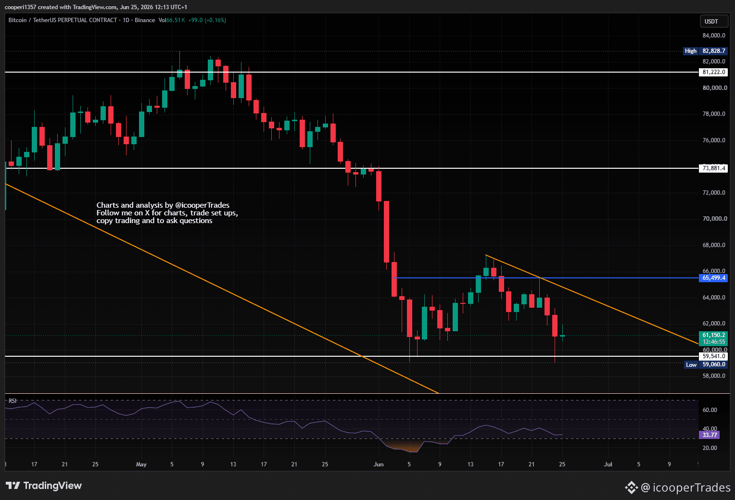
Task: Click the High 82,828.7 price label
Action: (705, 51)
